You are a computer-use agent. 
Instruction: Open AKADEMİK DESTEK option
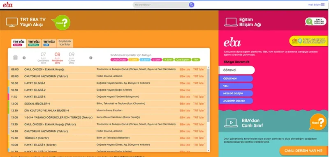[236, 101]
